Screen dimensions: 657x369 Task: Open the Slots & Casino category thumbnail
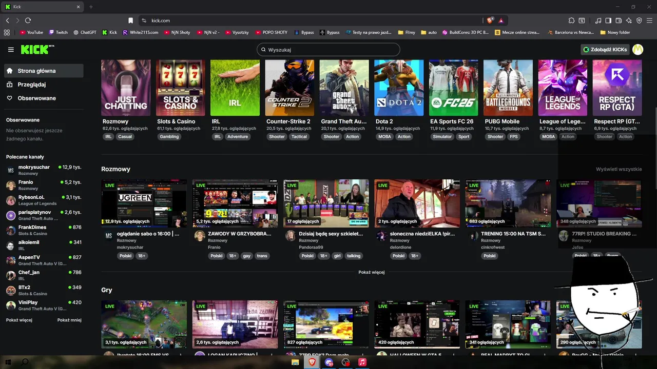click(180, 88)
